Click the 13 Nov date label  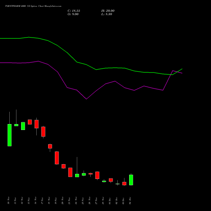coord(29,200)
